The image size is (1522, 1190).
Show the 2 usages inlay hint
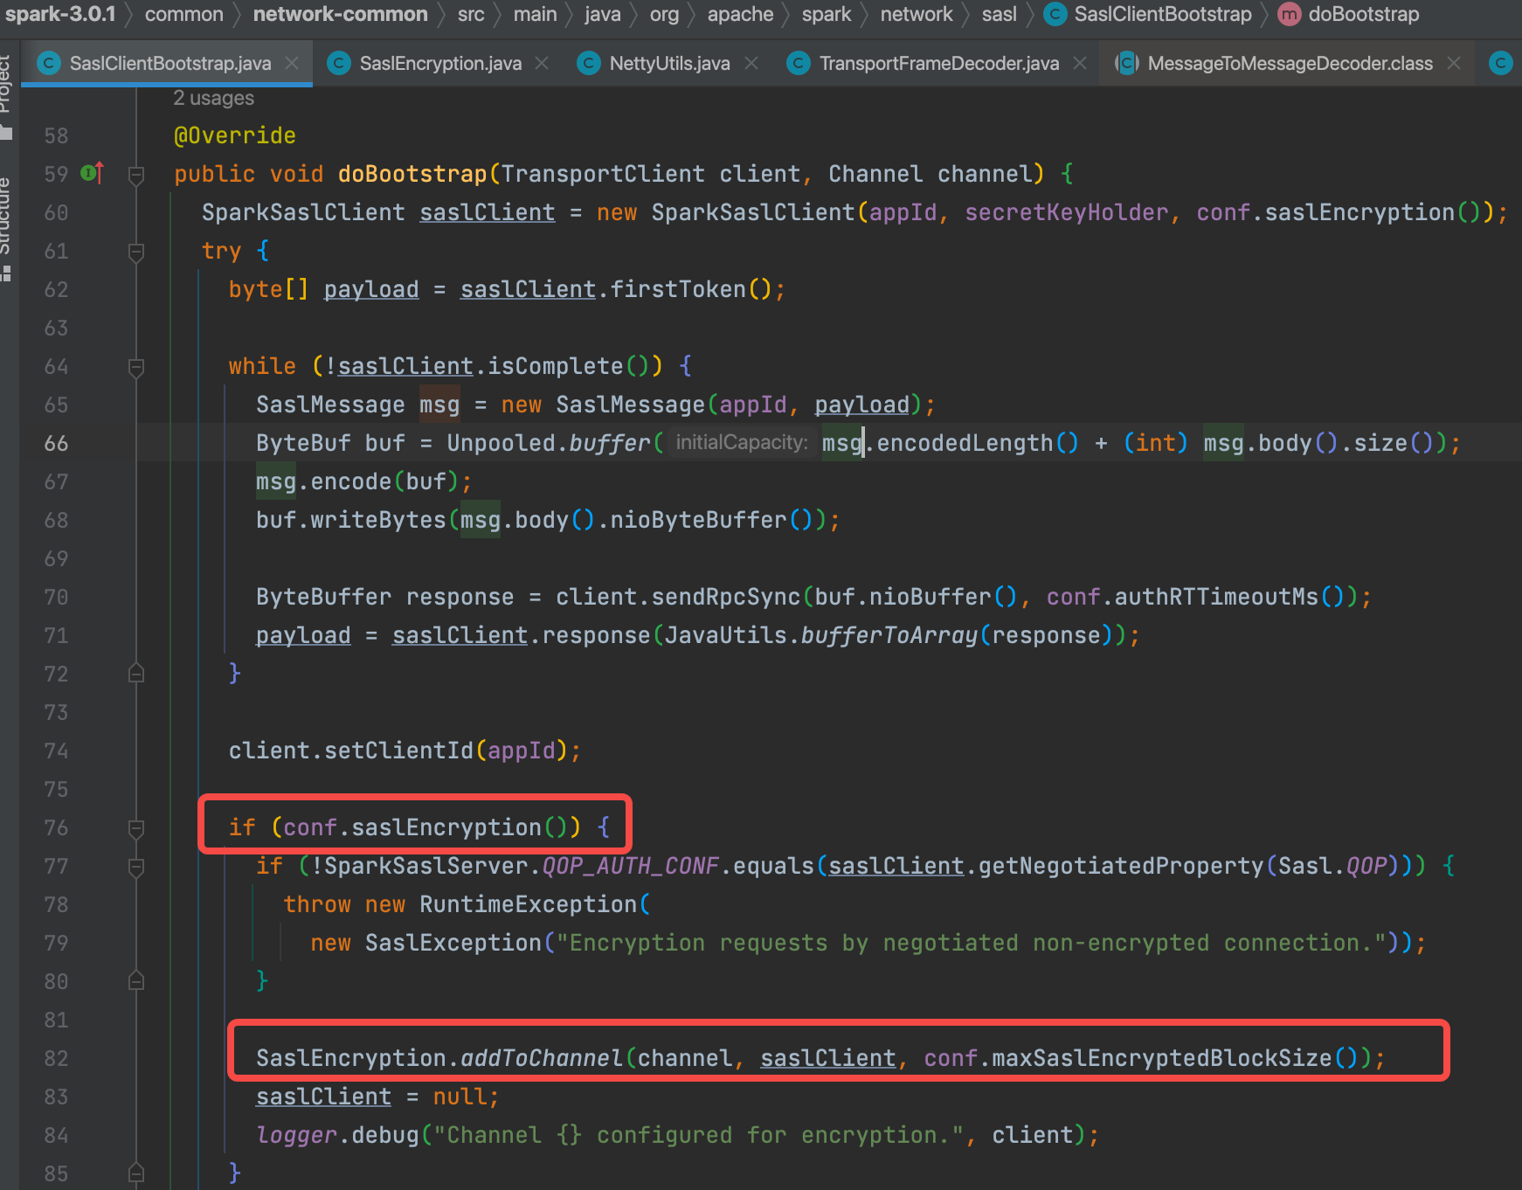point(213,98)
